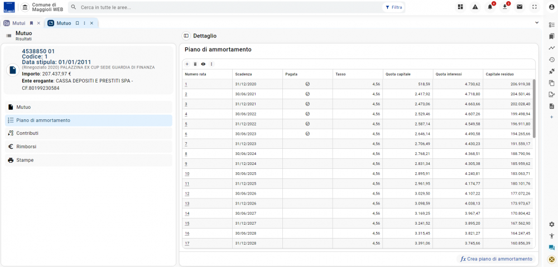Switch to the Mutui tab
This screenshot has height=267, width=558.
tap(19, 23)
